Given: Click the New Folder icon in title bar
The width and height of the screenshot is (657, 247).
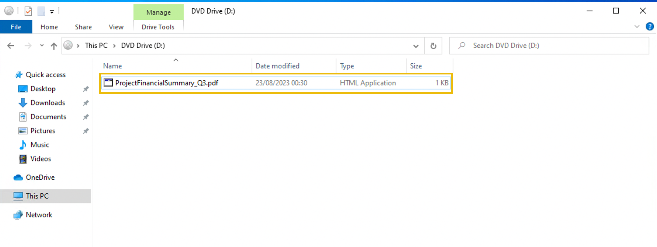Looking at the screenshot, I should click(x=41, y=11).
